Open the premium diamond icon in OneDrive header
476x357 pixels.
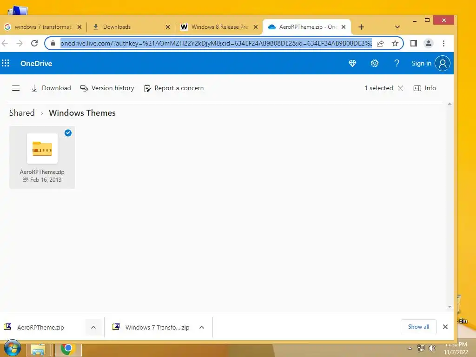coord(352,63)
